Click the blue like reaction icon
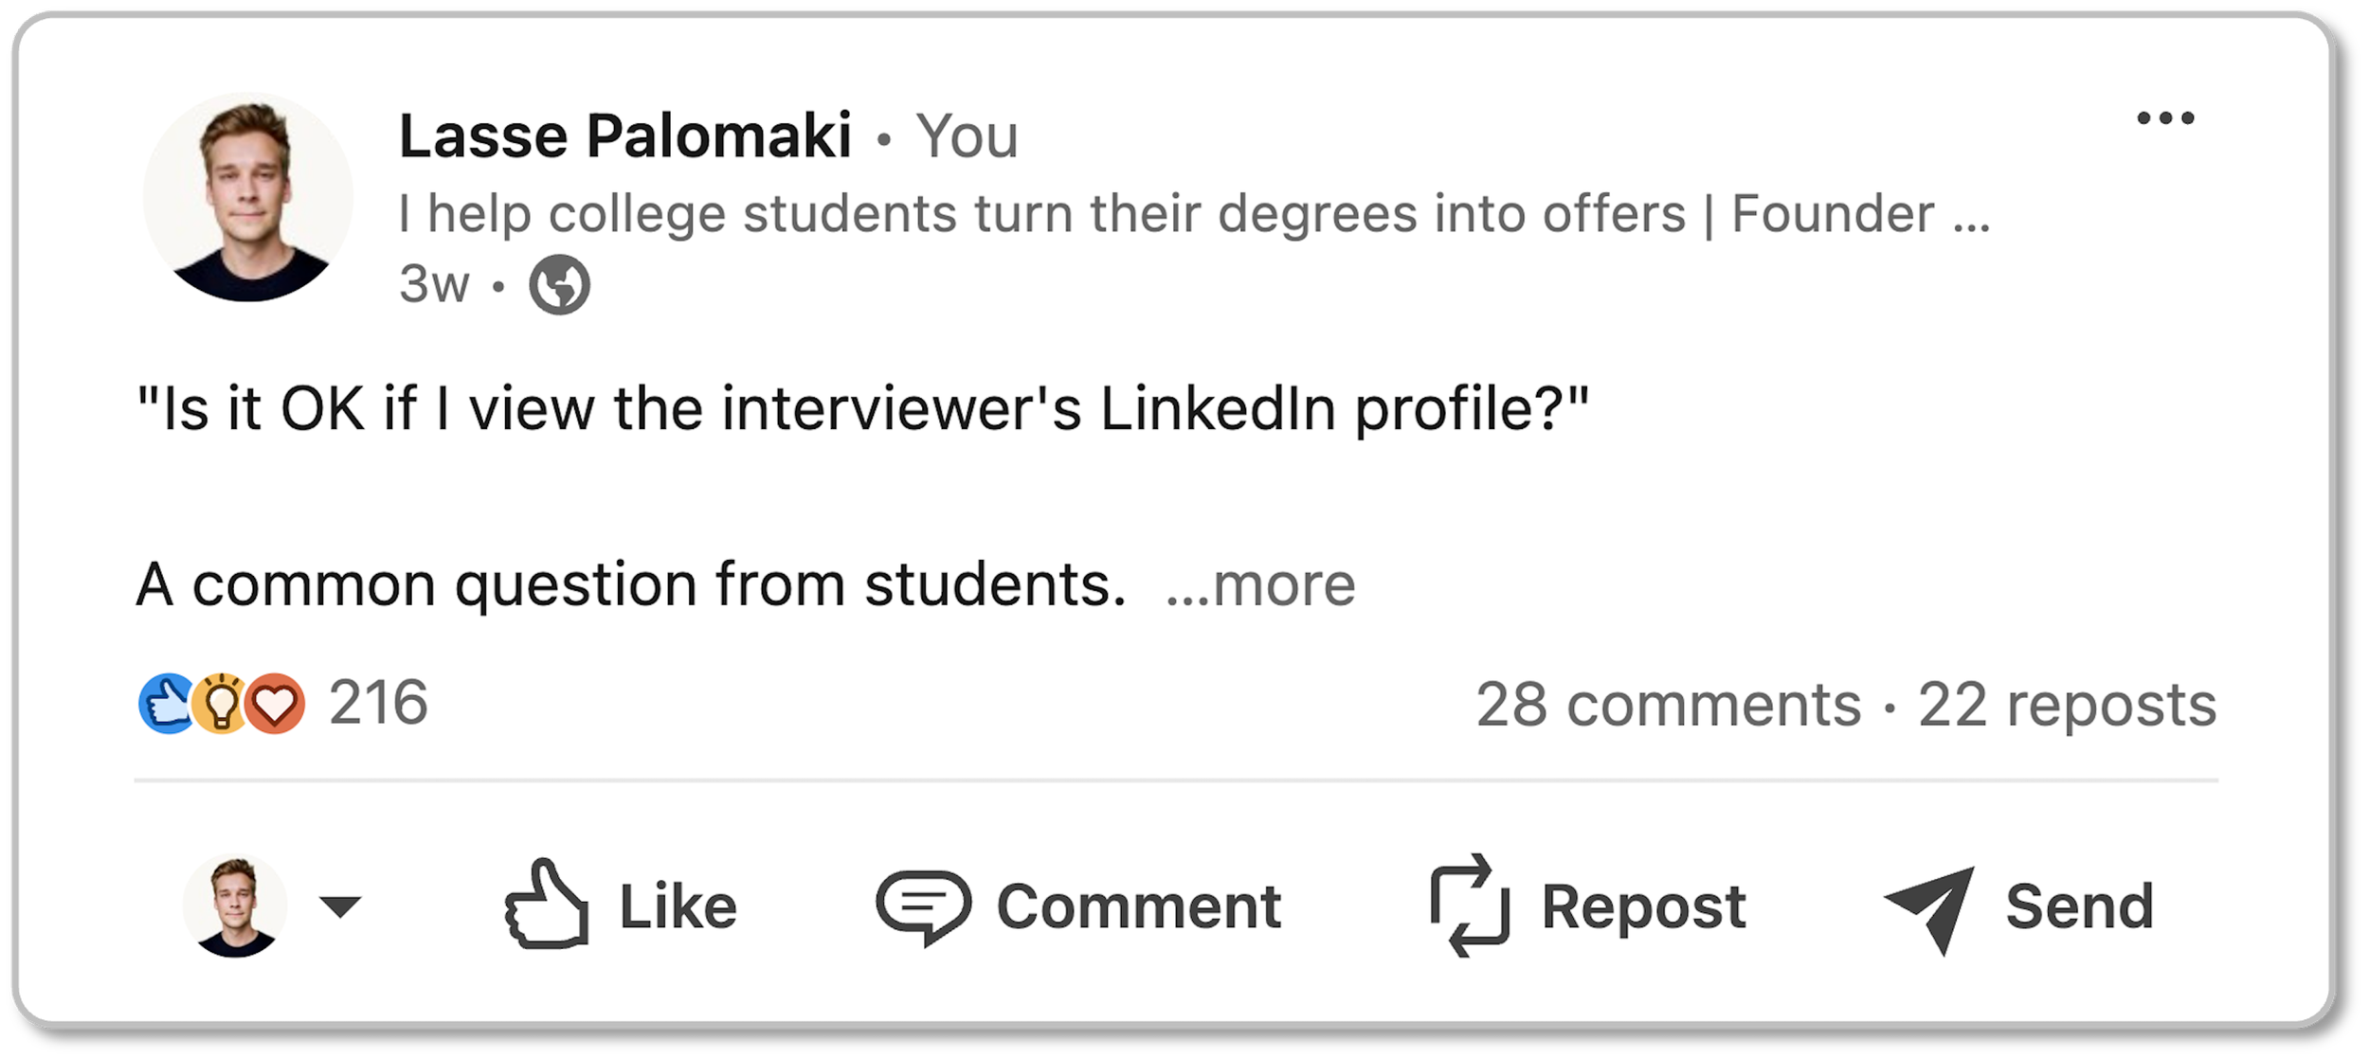Viewport: 2369px width, 1058px height. click(165, 704)
